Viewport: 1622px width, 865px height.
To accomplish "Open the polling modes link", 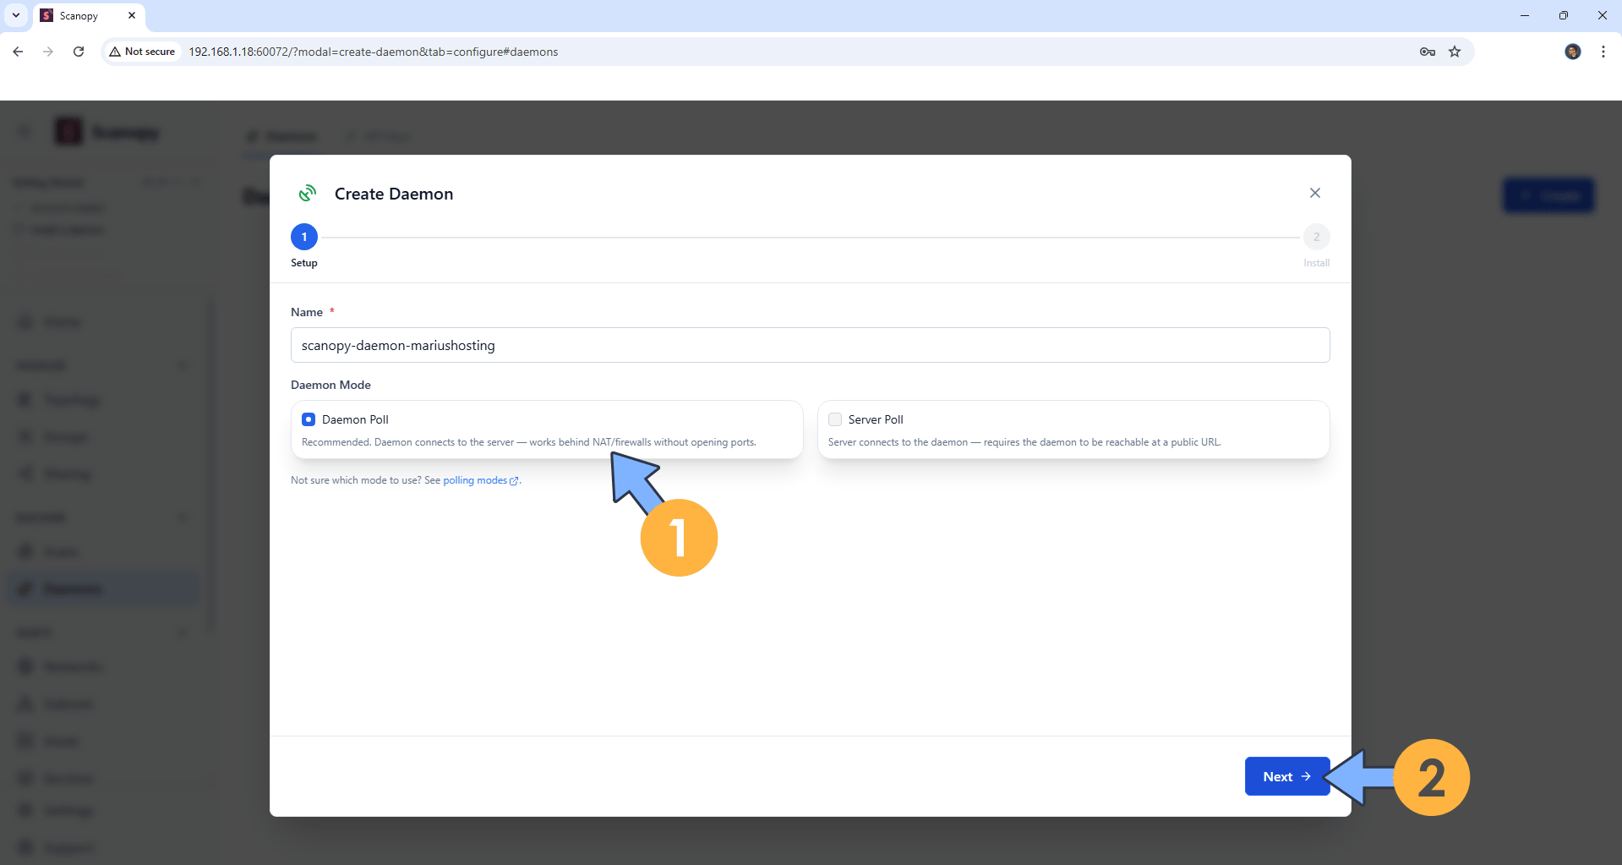I will click(x=476, y=479).
